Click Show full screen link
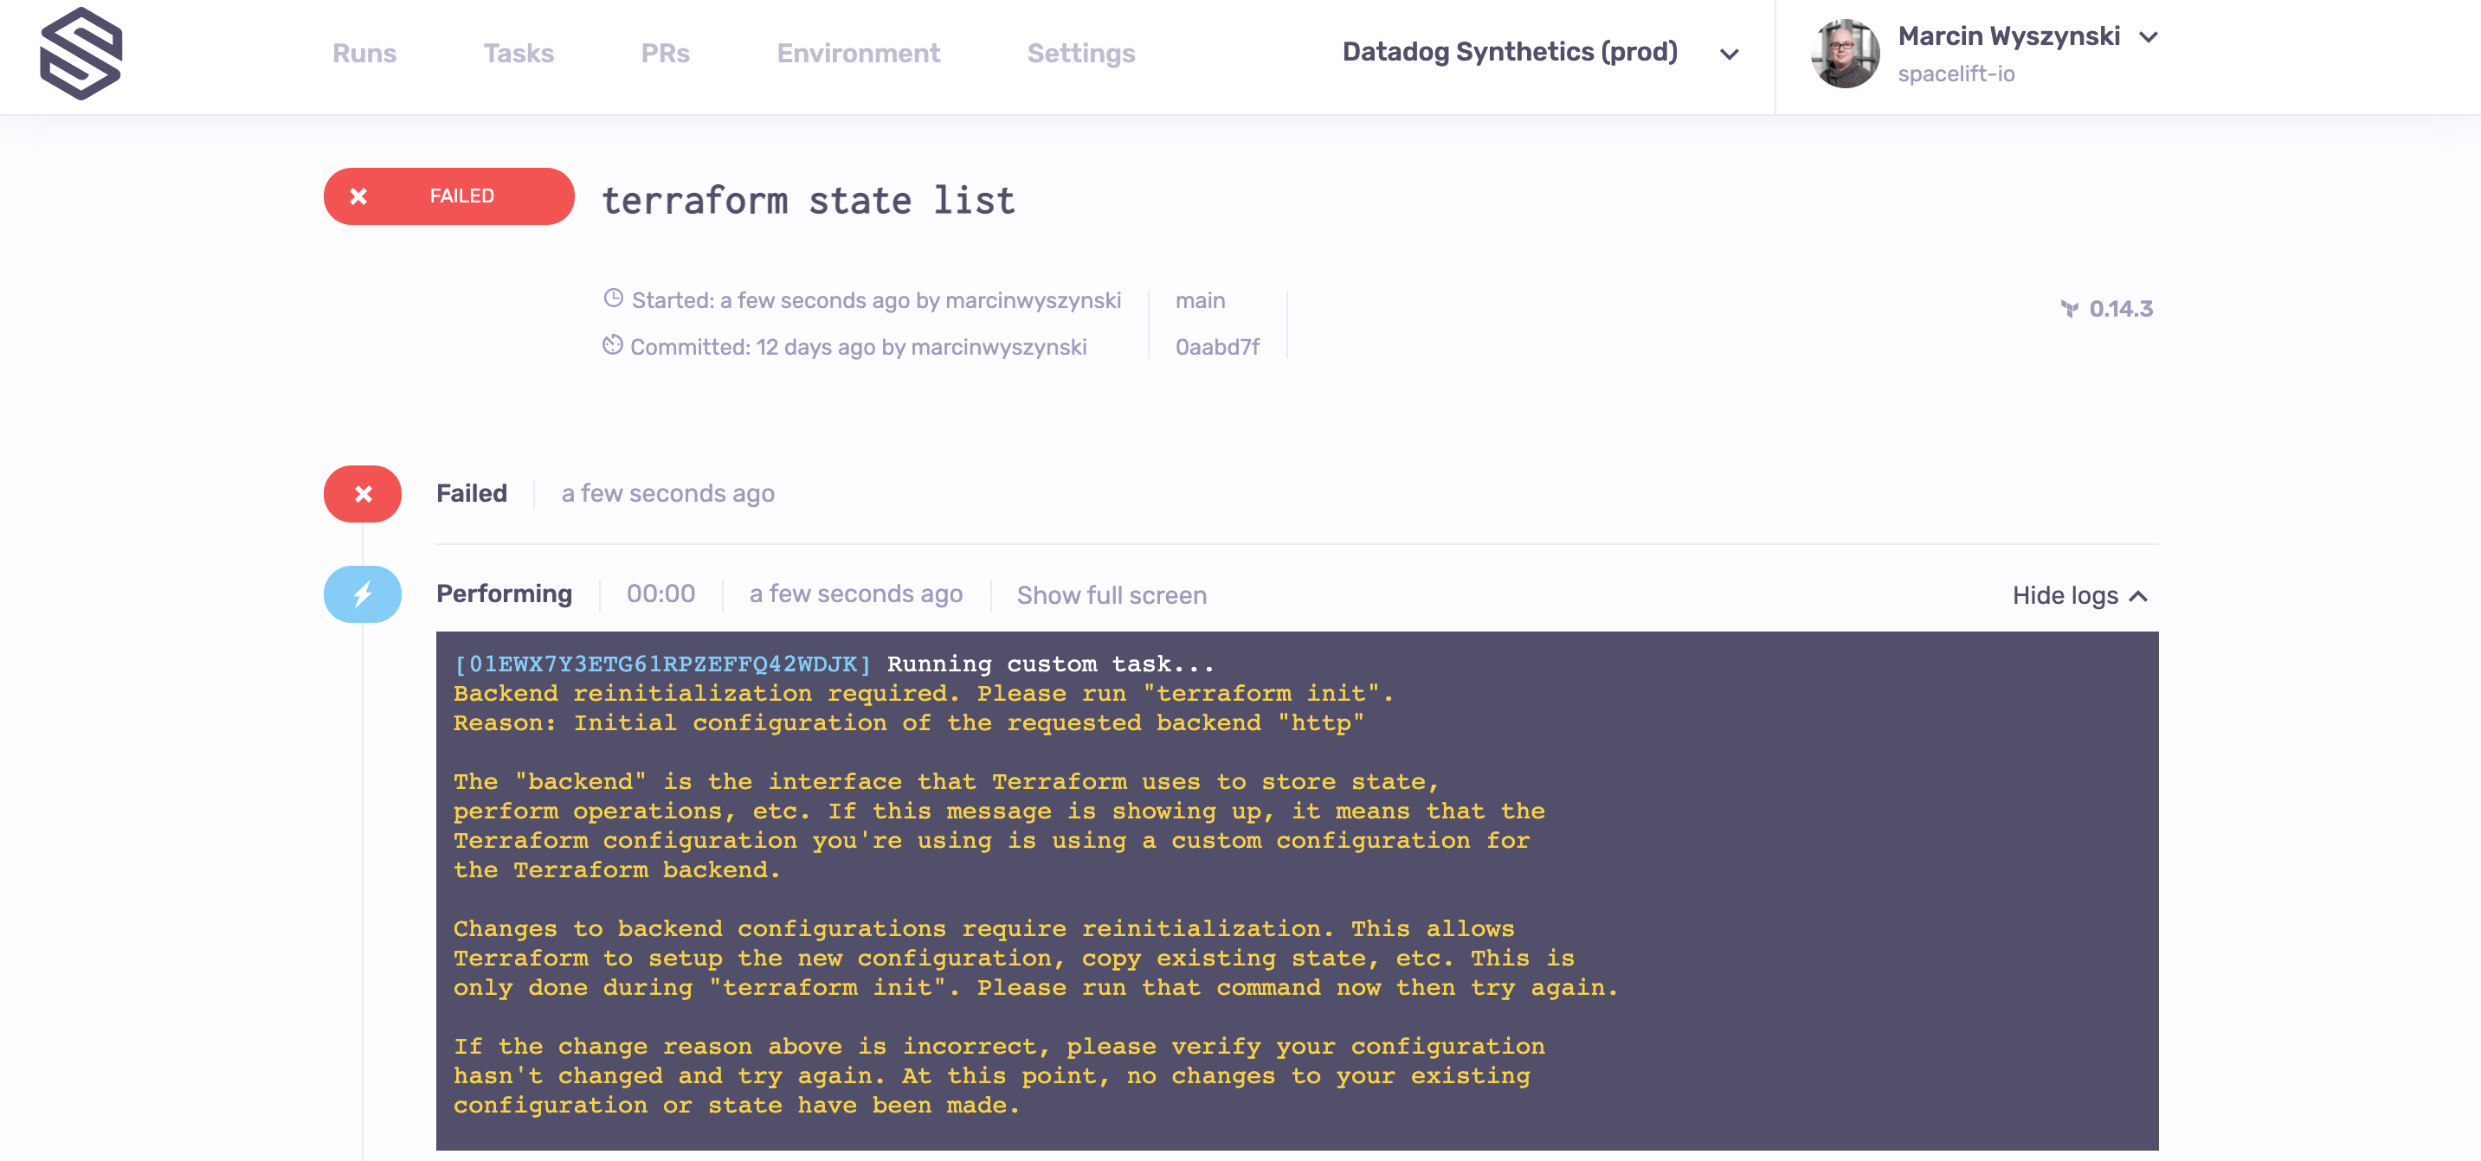The width and height of the screenshot is (2481, 1161). [1111, 595]
